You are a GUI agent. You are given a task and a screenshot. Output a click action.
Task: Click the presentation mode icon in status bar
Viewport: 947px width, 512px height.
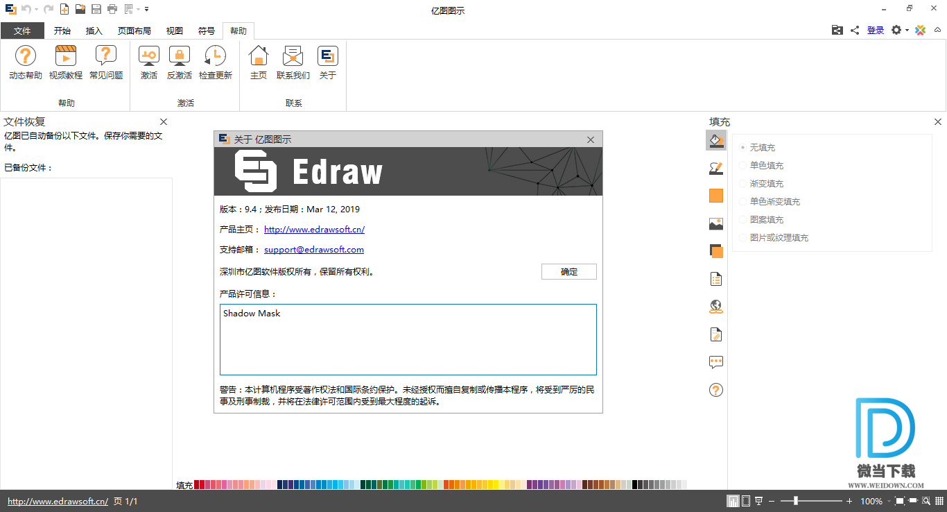[x=759, y=501]
